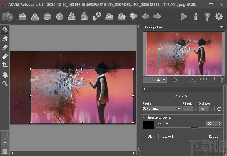Open the Freehand ratio dropdown
Viewport: 227px width, 156px height.
179,109
